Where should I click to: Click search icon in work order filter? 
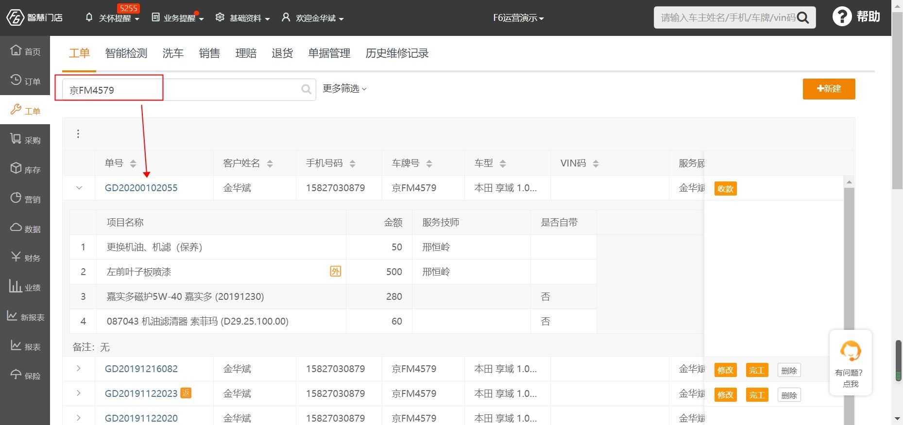pos(306,89)
